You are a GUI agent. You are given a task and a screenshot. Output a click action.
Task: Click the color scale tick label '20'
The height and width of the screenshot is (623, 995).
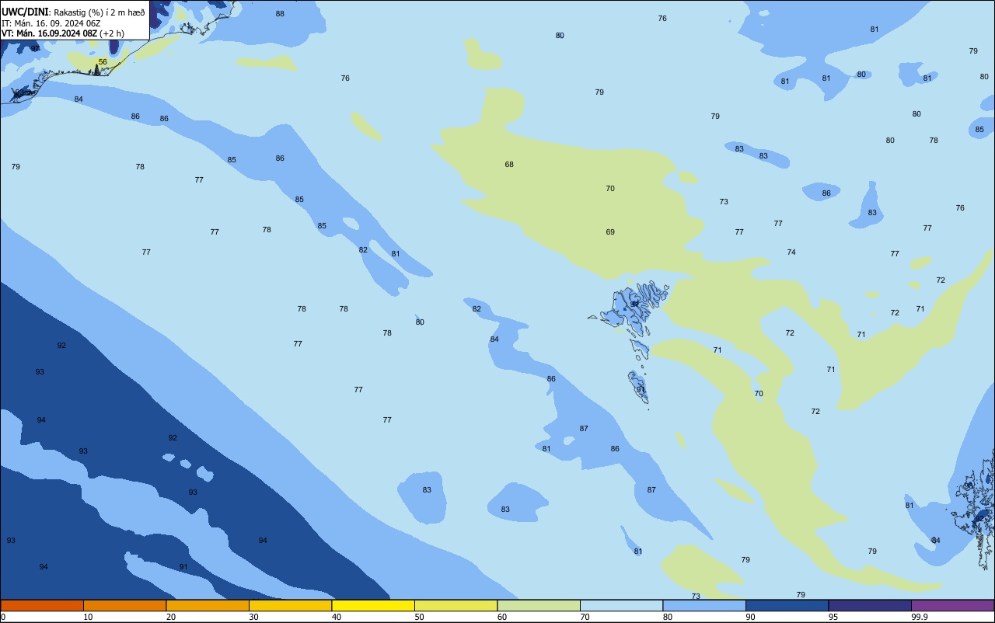click(x=171, y=617)
